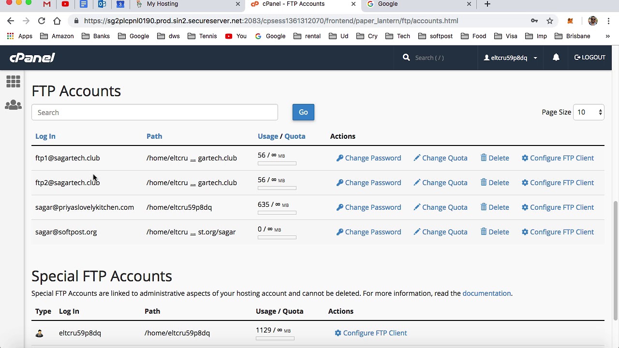Open the cPanel home grid icon in sidebar
619x348 pixels.
[13, 81]
